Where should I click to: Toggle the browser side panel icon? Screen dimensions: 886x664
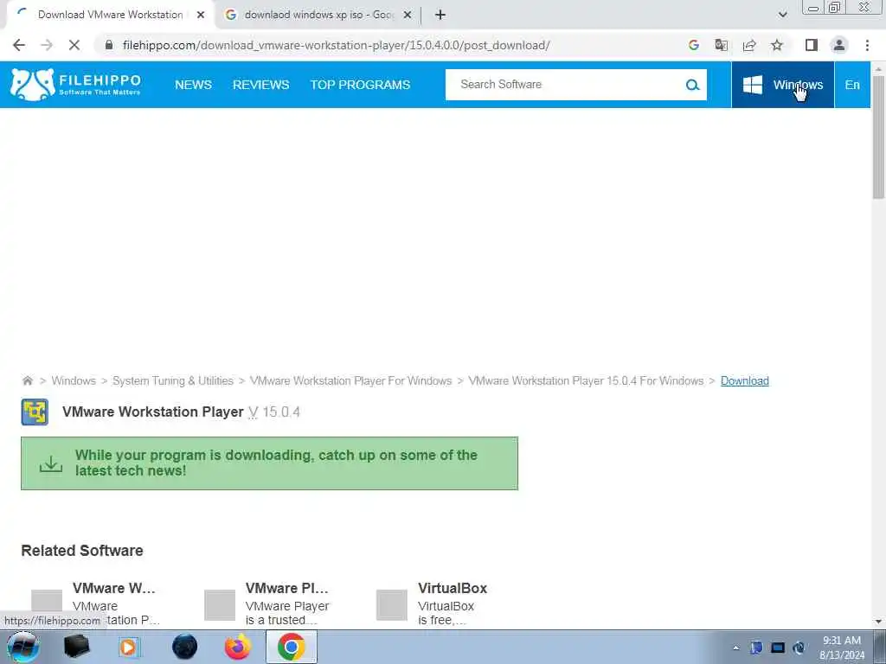(812, 45)
